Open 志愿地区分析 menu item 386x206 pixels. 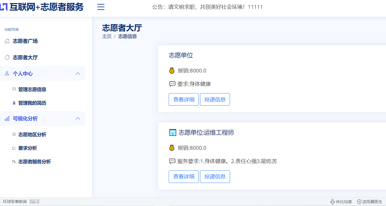32,135
